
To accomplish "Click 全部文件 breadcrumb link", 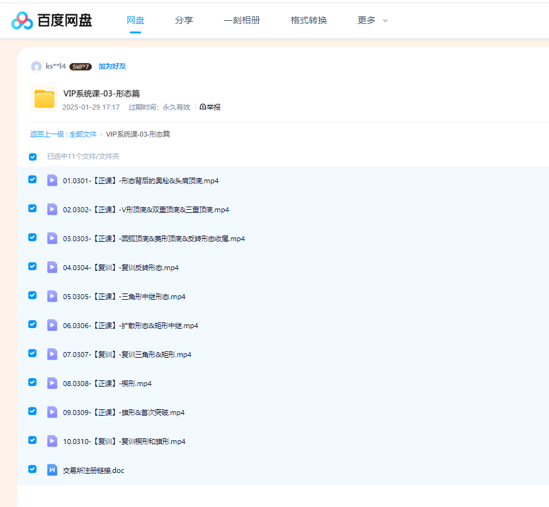I will [83, 134].
